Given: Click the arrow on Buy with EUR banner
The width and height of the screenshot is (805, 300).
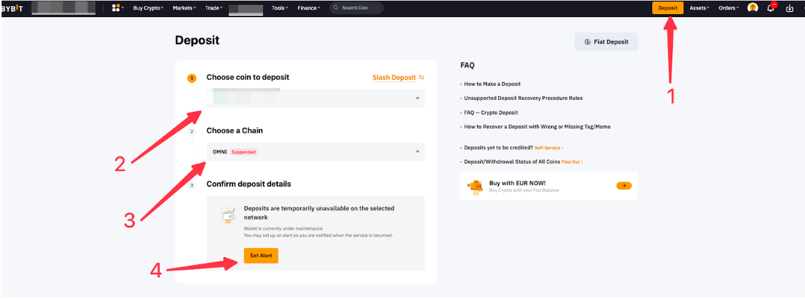Looking at the screenshot, I should click(623, 186).
